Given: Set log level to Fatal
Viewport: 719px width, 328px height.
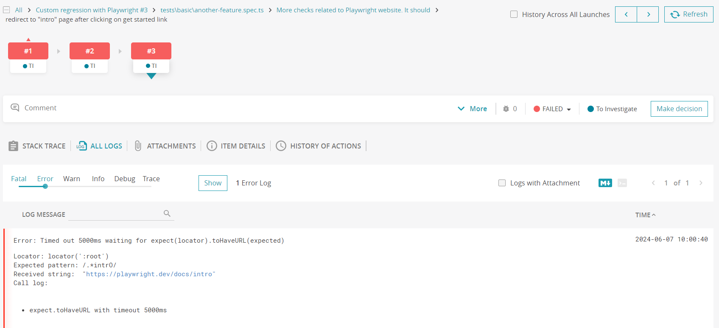Looking at the screenshot, I should [x=19, y=179].
